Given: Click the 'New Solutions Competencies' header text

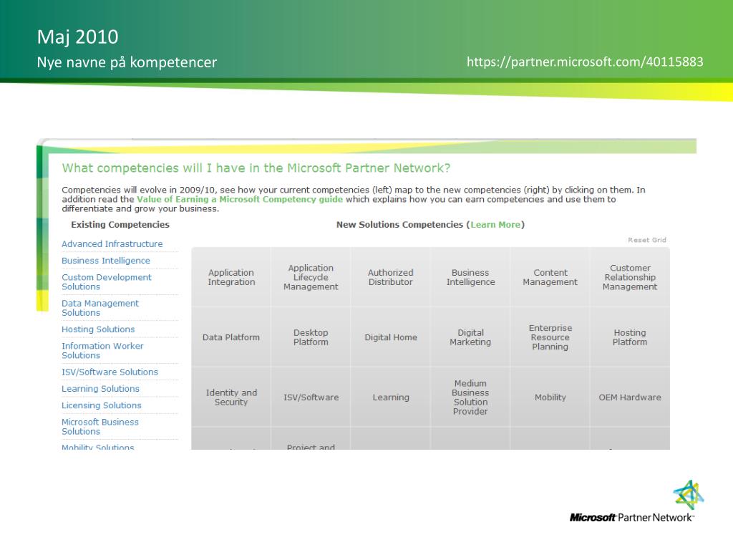Looking at the screenshot, I should click(x=399, y=224).
